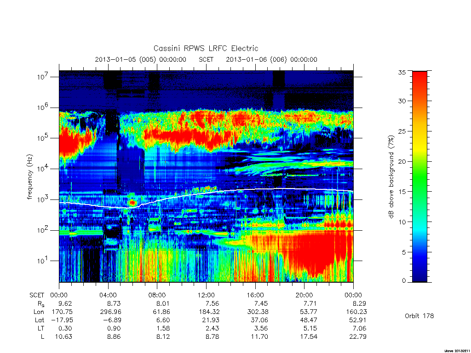Click the 10 value on the color scale
471x353 pixels.
click(402, 222)
